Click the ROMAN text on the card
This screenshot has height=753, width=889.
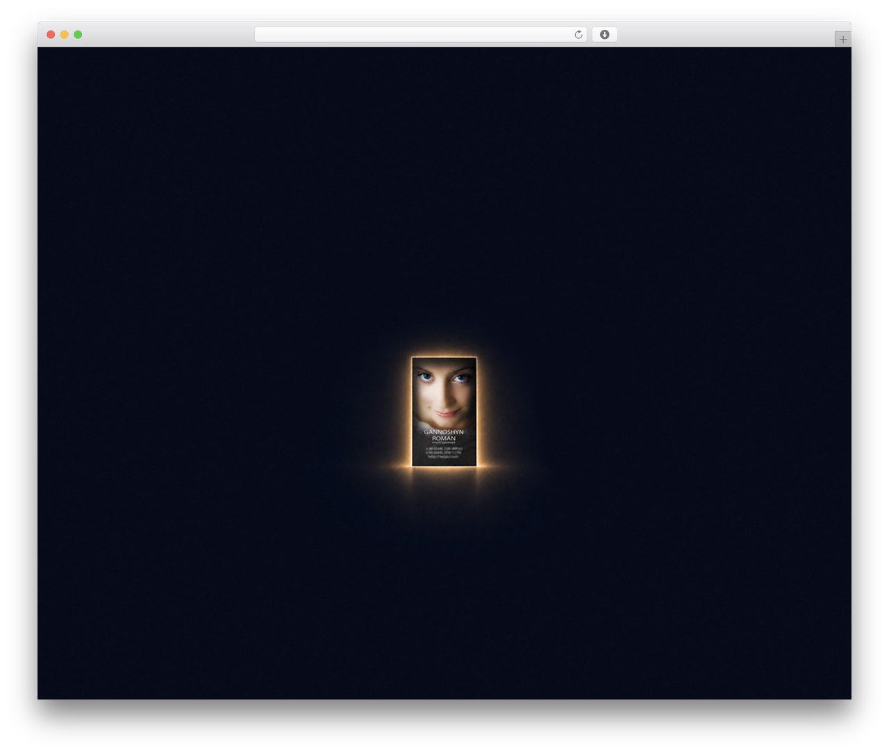[x=444, y=438]
